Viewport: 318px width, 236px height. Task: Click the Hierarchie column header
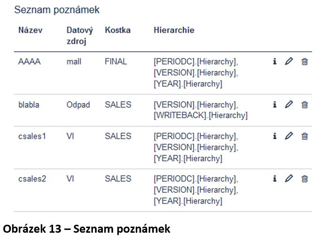pos(174,30)
